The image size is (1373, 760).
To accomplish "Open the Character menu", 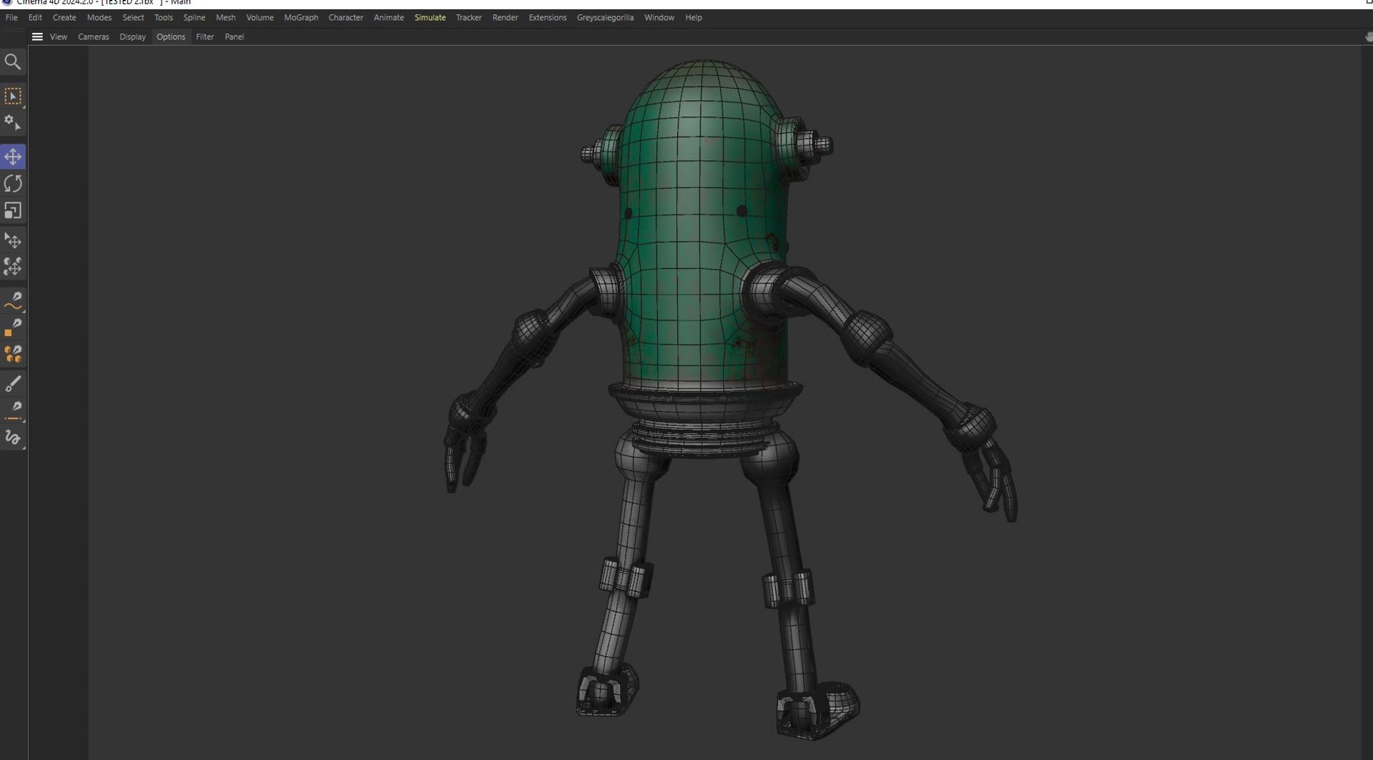I will (346, 18).
